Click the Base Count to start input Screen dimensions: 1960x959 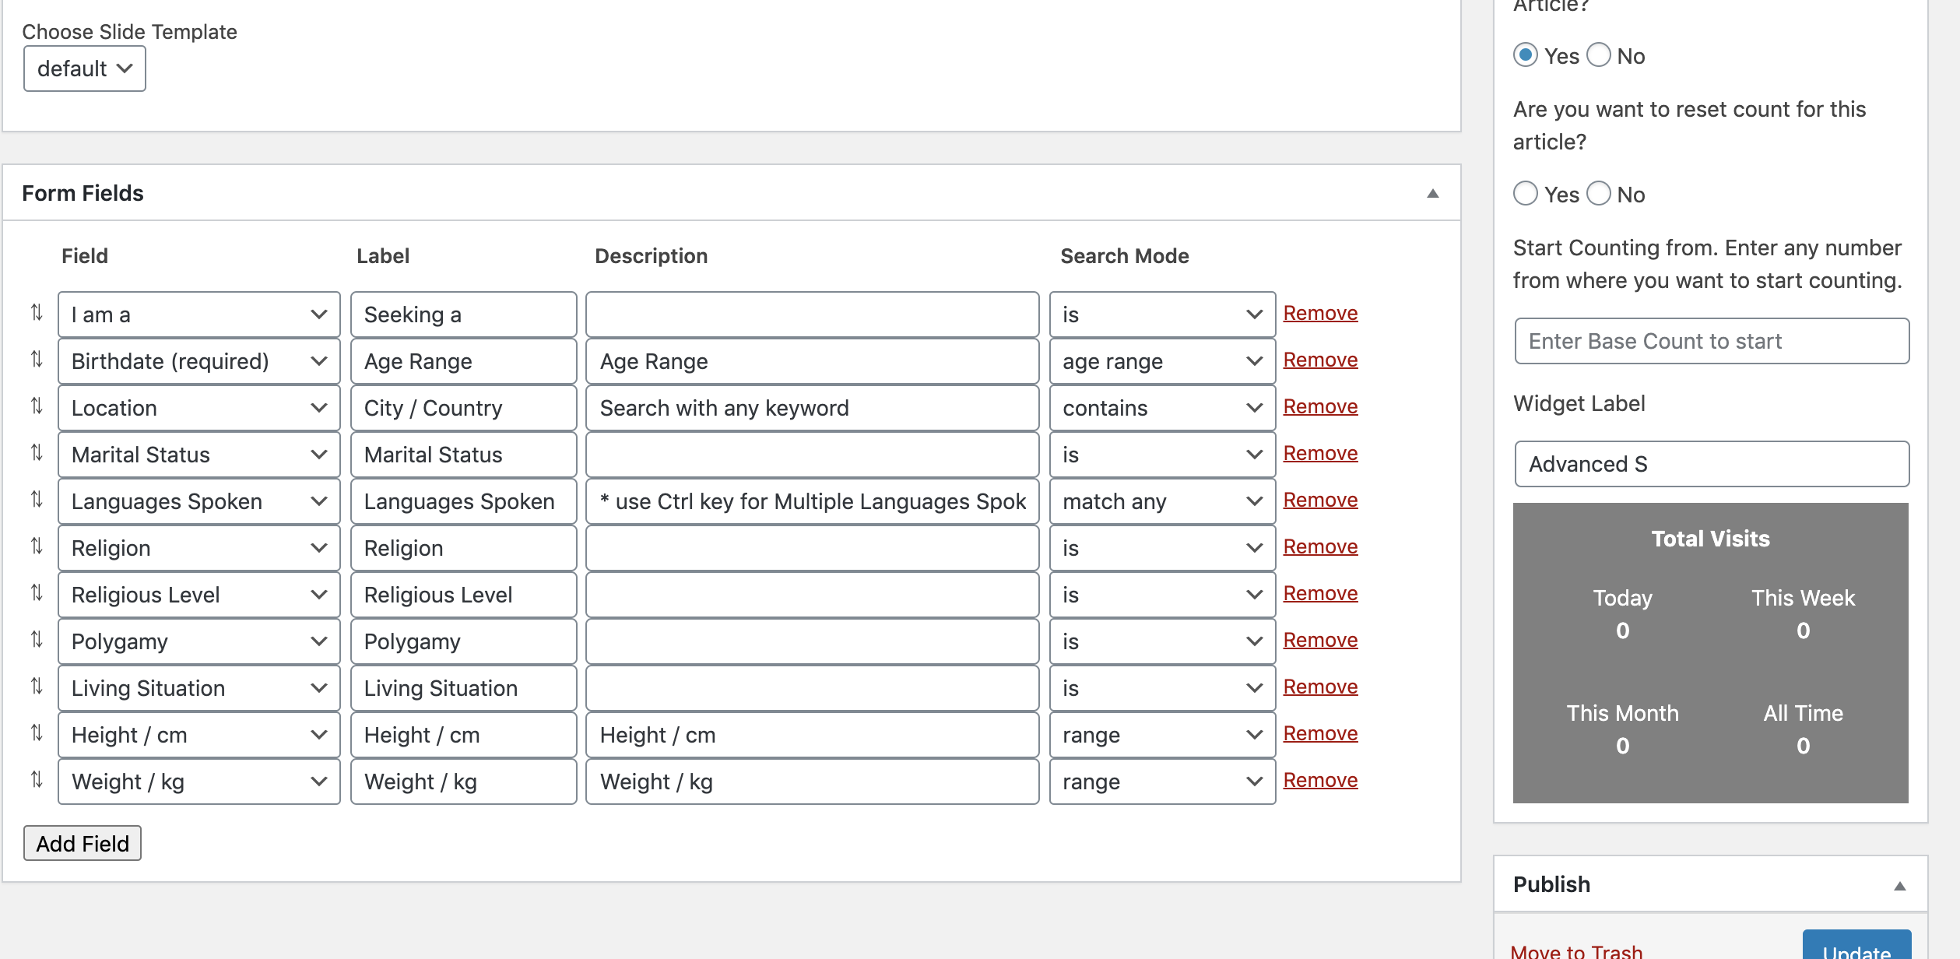coord(1712,341)
